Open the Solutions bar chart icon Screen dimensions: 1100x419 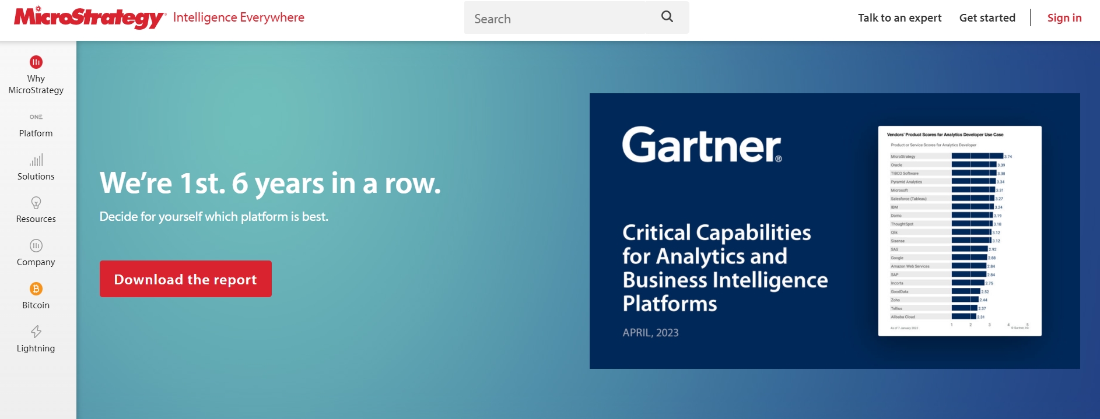tap(36, 160)
